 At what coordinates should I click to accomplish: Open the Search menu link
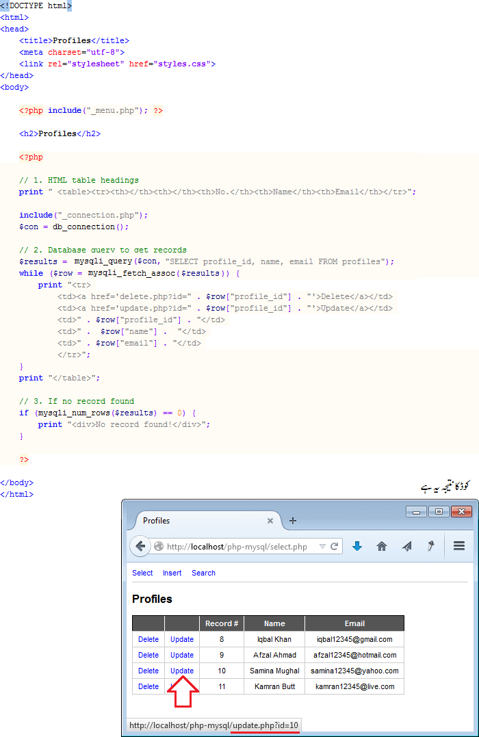(x=203, y=573)
